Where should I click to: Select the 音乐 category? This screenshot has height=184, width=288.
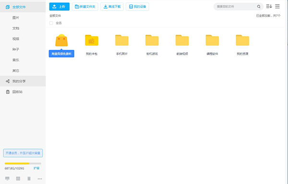(16, 60)
